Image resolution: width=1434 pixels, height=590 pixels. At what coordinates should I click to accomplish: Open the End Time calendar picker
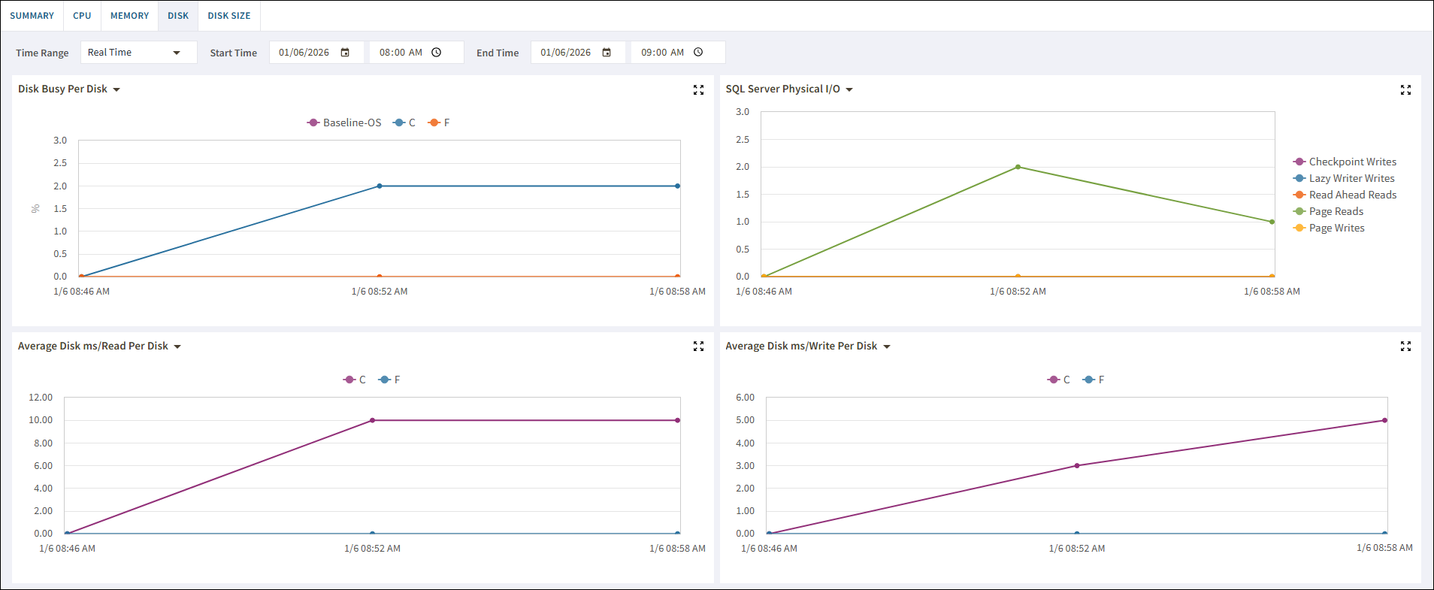(x=607, y=53)
